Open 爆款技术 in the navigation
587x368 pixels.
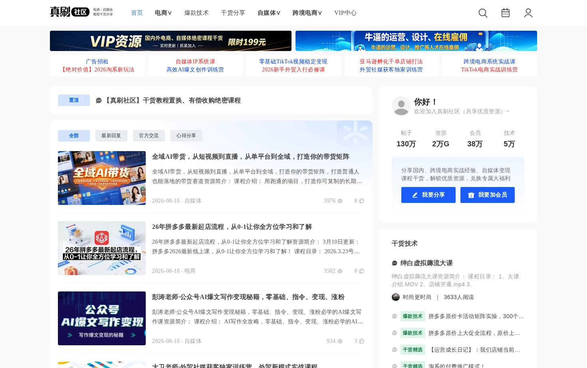[196, 13]
